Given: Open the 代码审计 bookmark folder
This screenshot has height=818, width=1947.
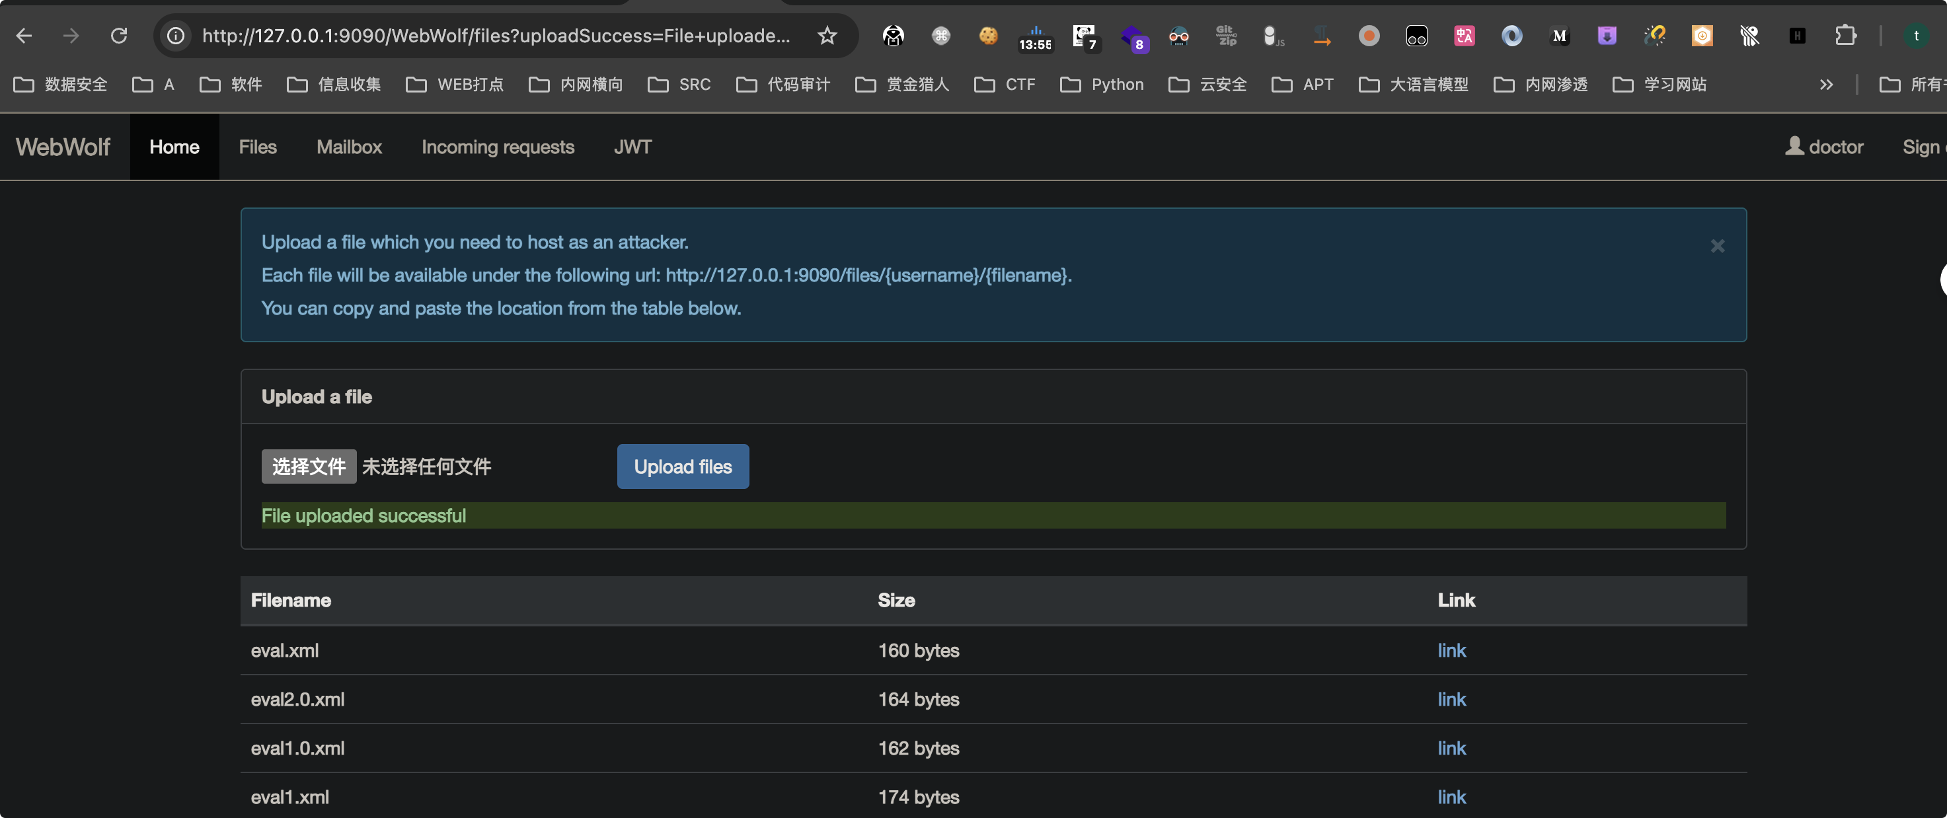Looking at the screenshot, I should pyautogui.click(x=783, y=85).
